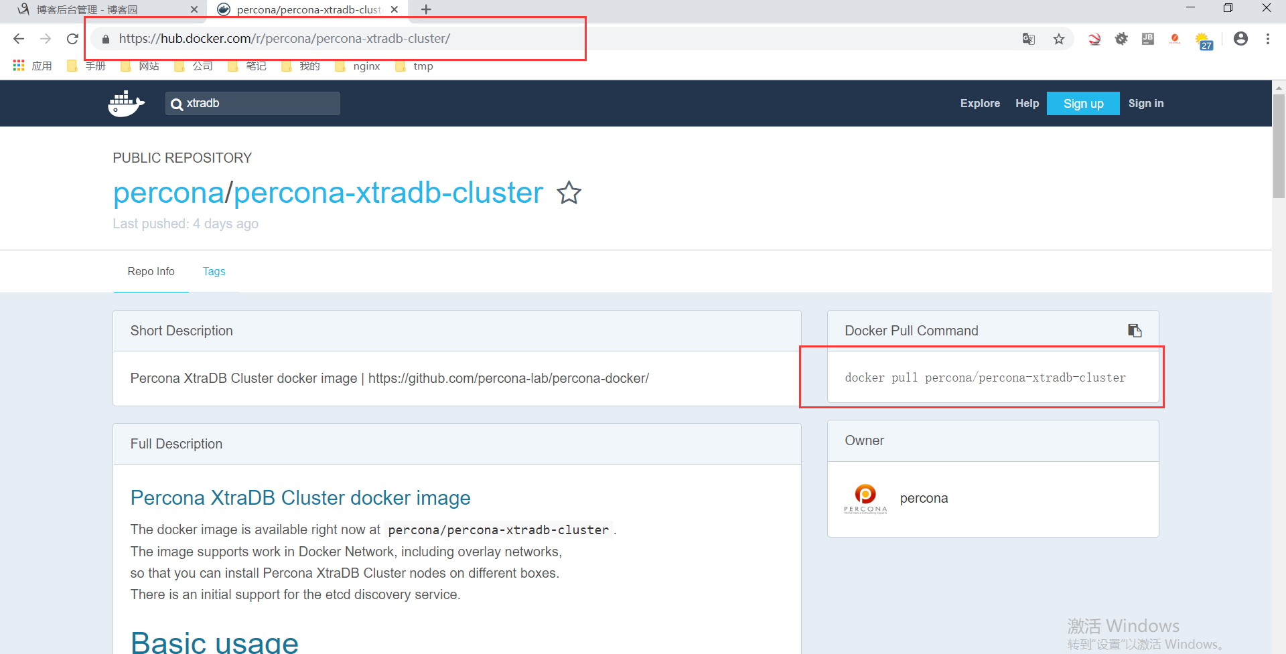1286x654 pixels.
Task: Star the percona-xtradb-cluster repository
Action: tap(569, 193)
